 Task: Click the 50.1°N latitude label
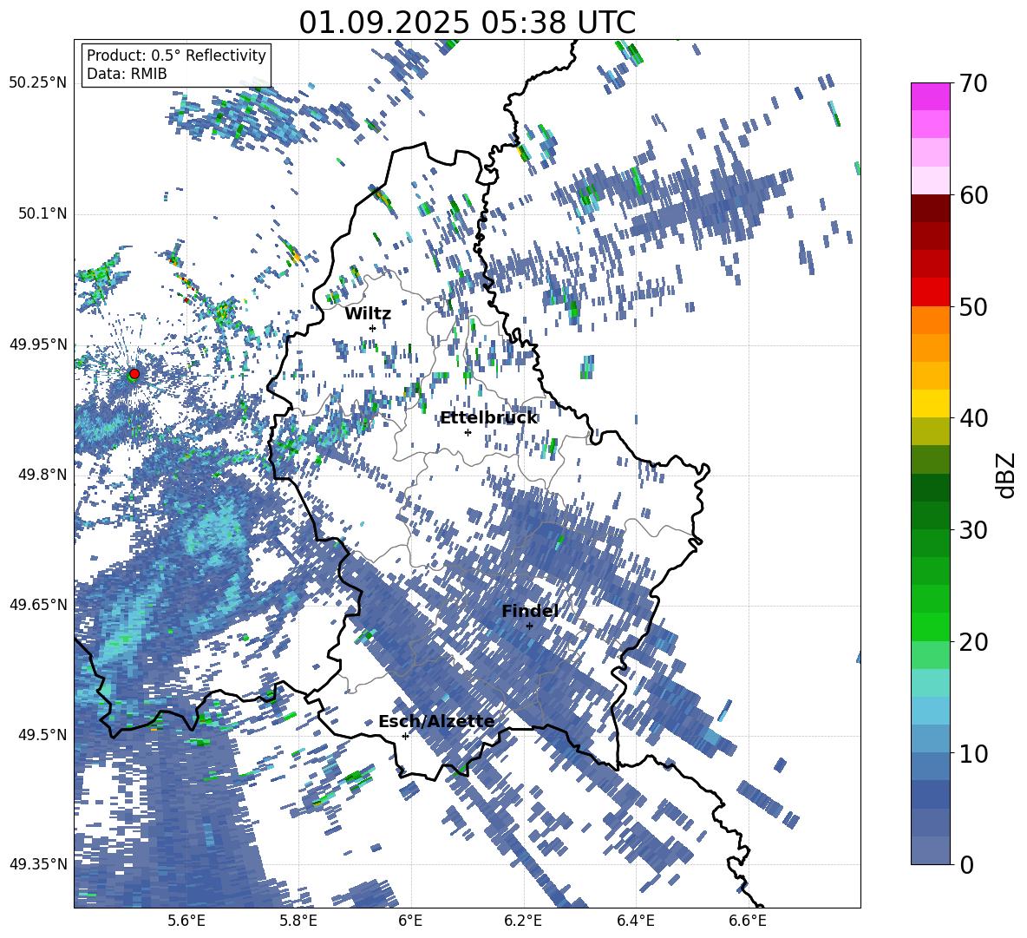pos(42,214)
